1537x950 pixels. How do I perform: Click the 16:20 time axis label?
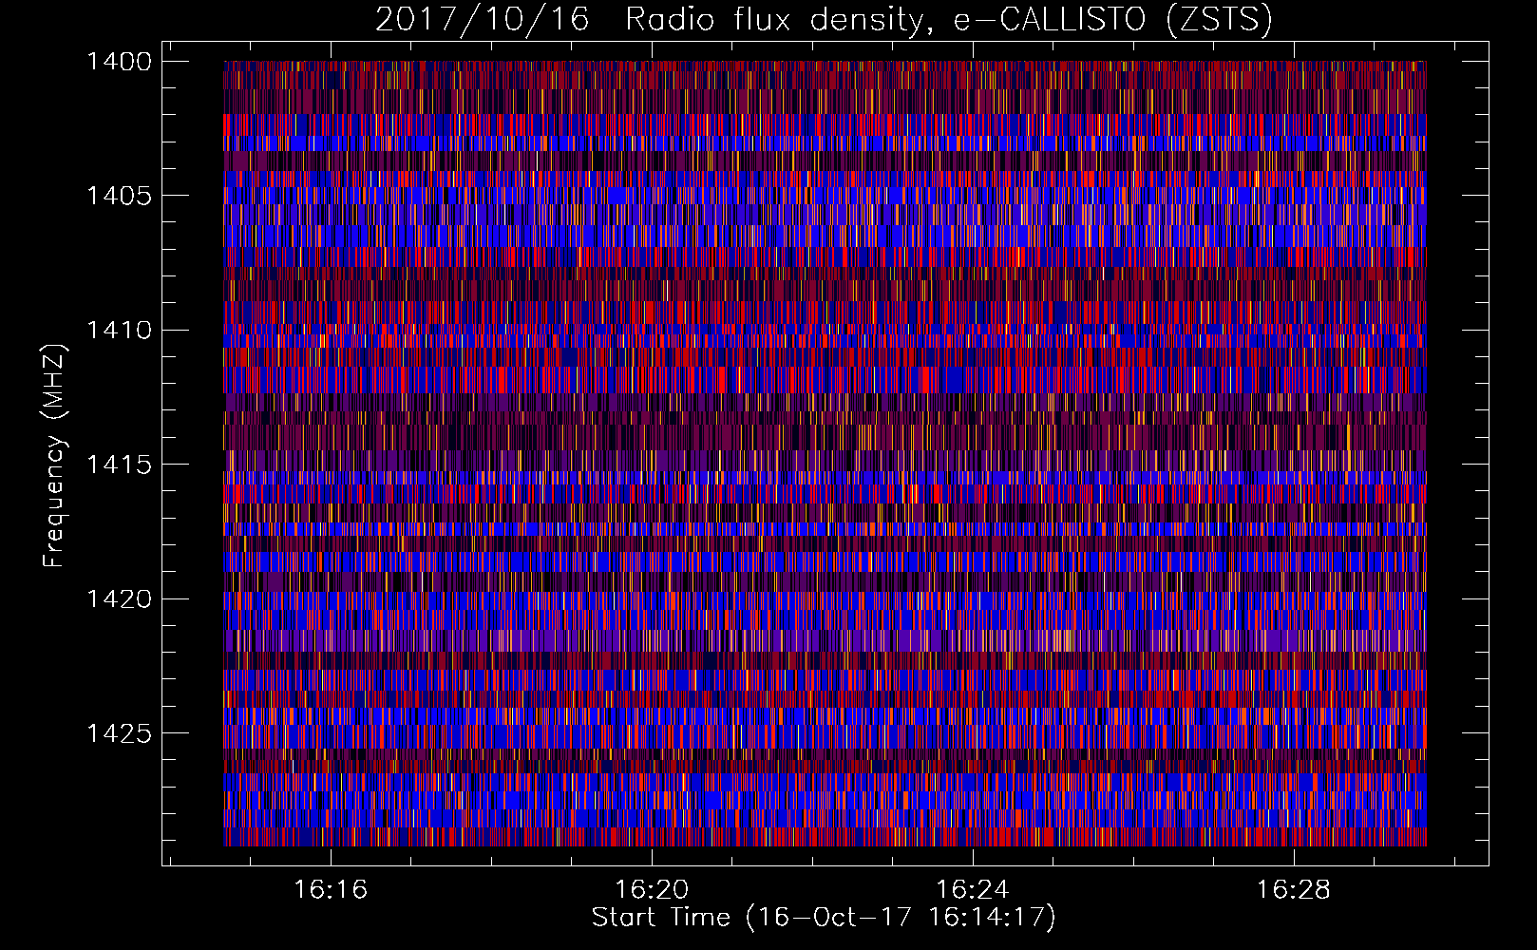652,890
